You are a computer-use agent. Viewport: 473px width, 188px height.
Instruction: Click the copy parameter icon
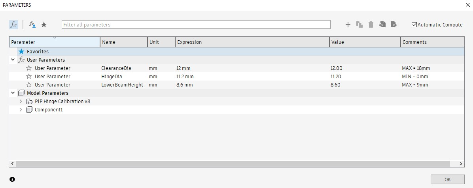(x=359, y=25)
